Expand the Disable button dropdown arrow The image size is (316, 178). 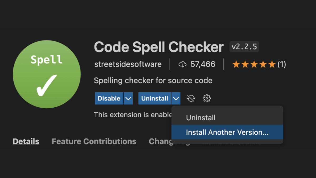click(x=128, y=98)
